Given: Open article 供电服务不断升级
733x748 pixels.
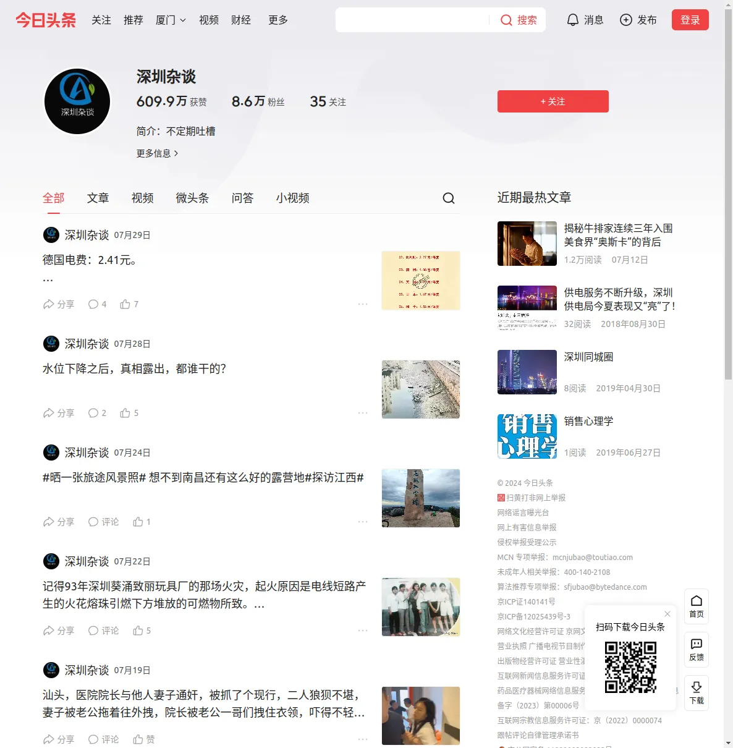Looking at the screenshot, I should 619,299.
